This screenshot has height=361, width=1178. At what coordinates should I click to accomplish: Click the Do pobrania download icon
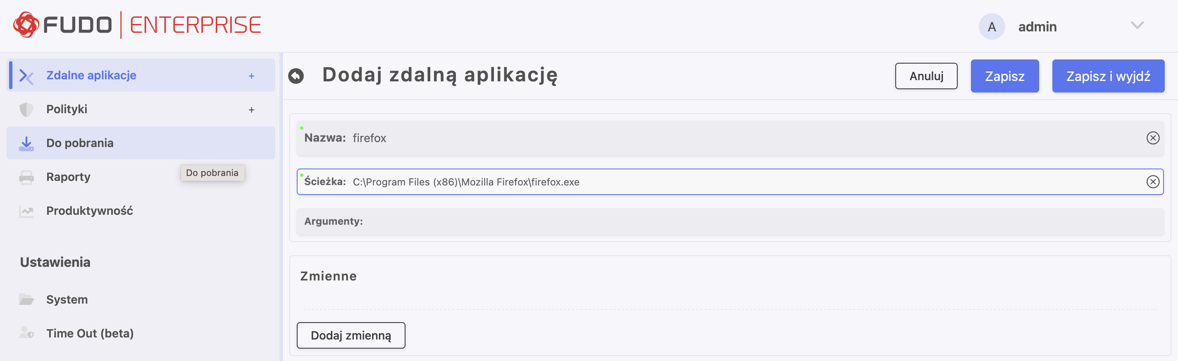(x=26, y=143)
